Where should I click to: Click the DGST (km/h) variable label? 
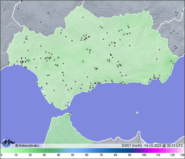[x=132, y=145]
